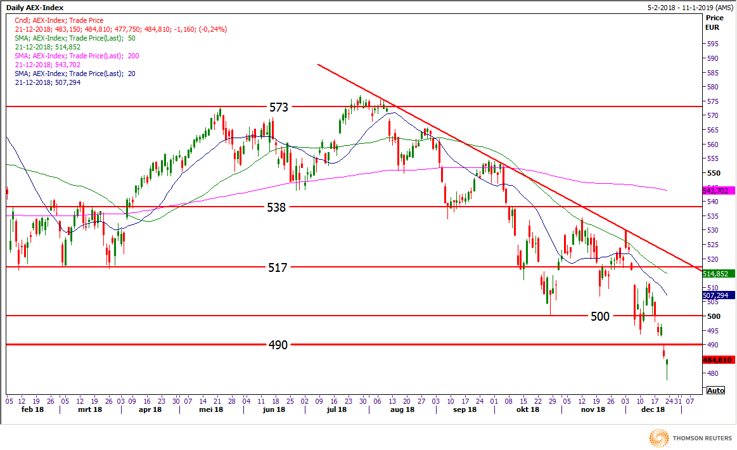Click the sep 18 month label
737x450 pixels.
(x=465, y=409)
